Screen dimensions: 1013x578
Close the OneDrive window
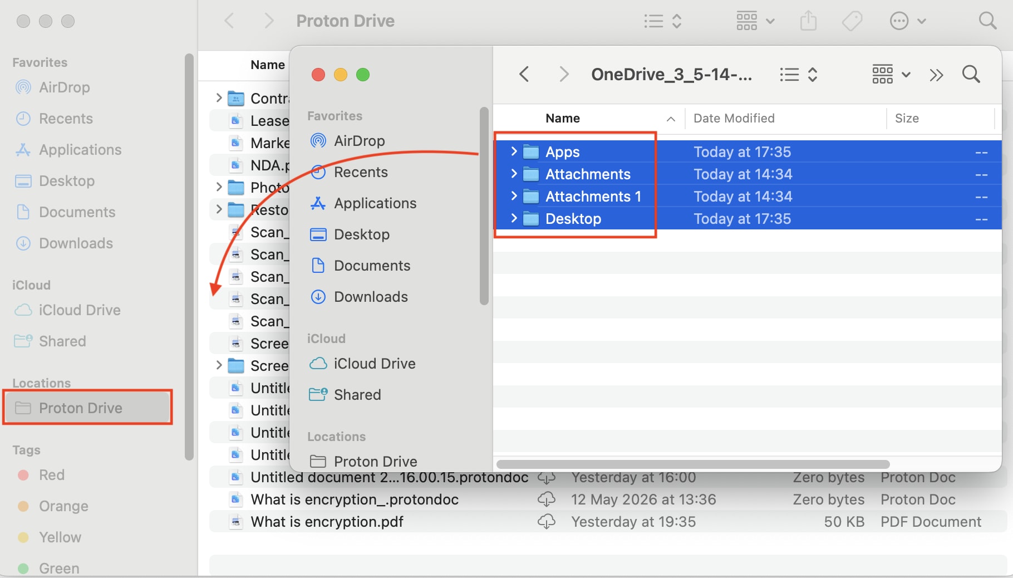pos(318,75)
